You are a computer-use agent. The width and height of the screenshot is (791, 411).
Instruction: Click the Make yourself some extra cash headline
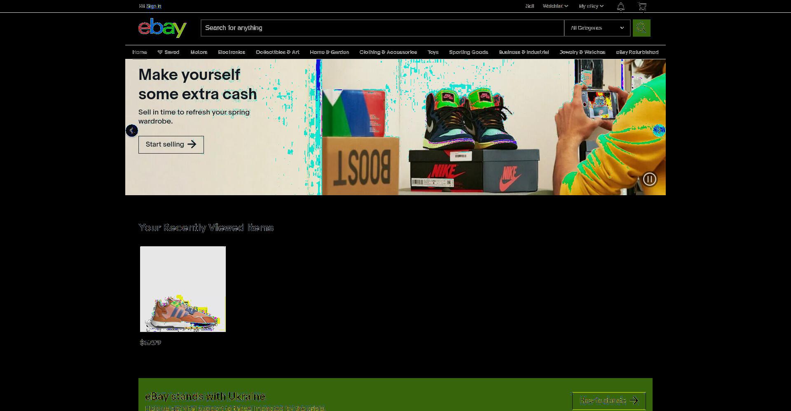pyautogui.click(x=198, y=84)
